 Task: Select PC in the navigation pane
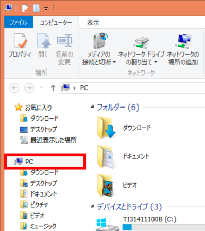click(x=45, y=162)
